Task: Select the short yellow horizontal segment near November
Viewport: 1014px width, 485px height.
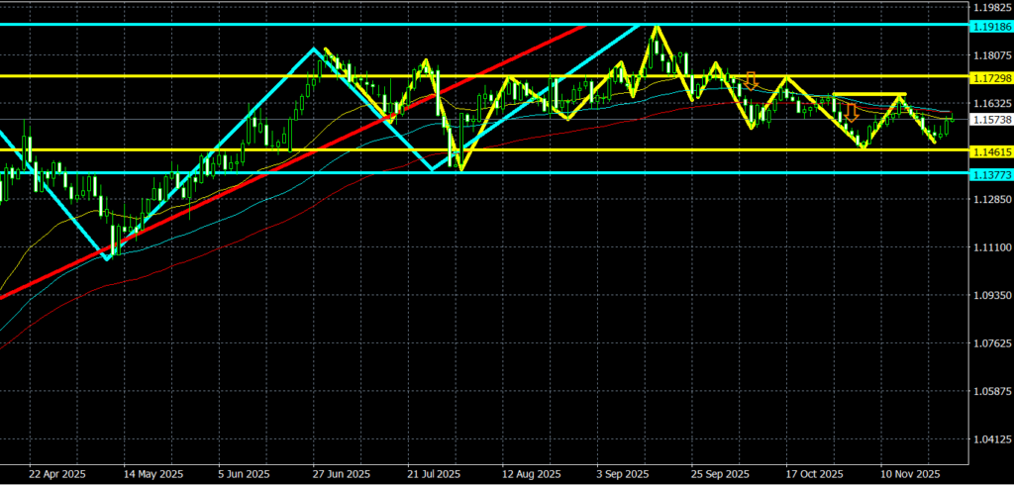Action: 869,94
